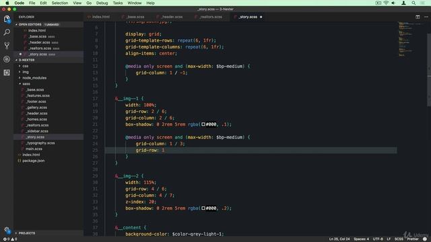The width and height of the screenshot is (431, 242).
Task: Split the editor to the side
Action: click(x=418, y=17)
